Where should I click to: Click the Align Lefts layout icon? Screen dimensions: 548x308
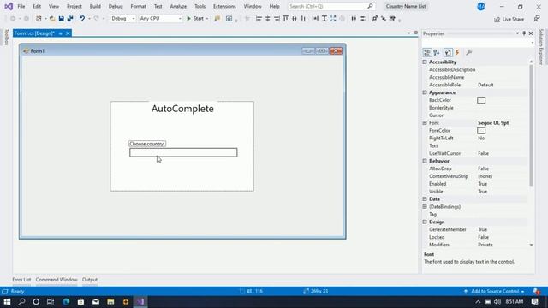[259, 19]
